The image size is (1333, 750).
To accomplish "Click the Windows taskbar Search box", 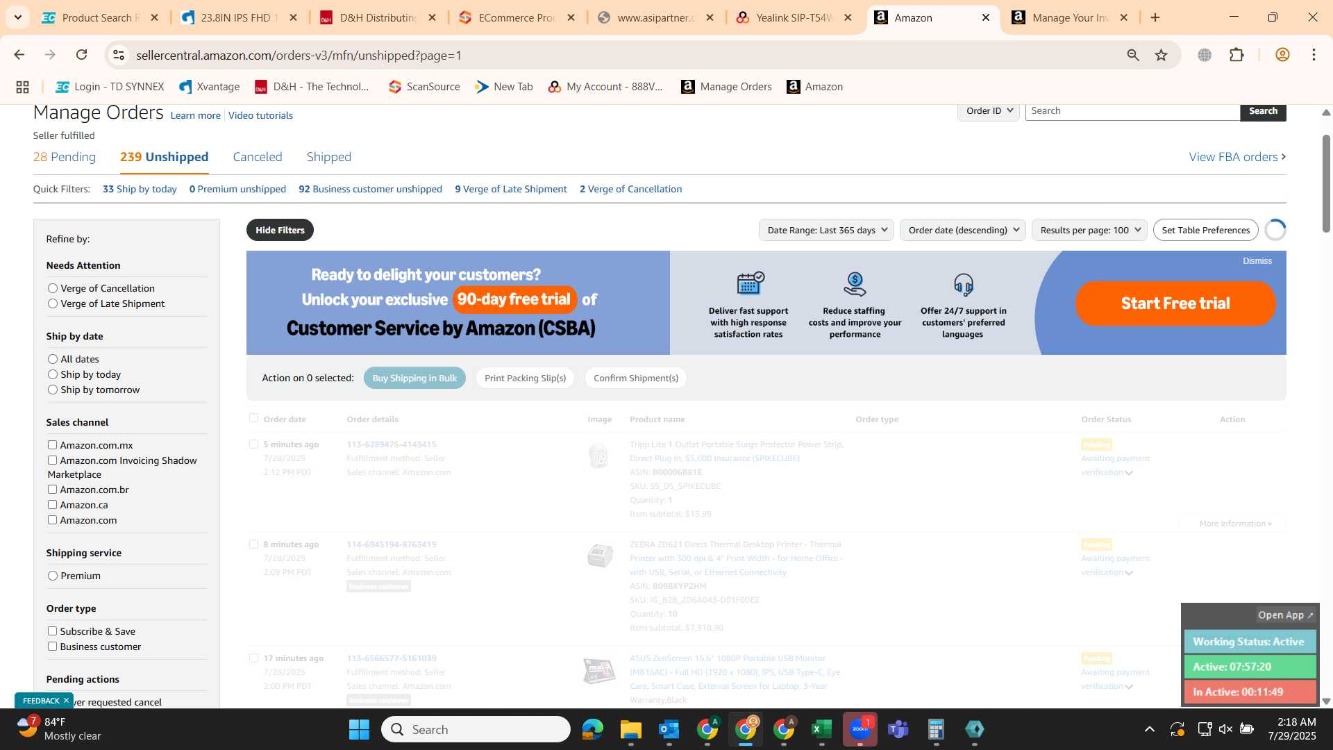I will point(476,730).
